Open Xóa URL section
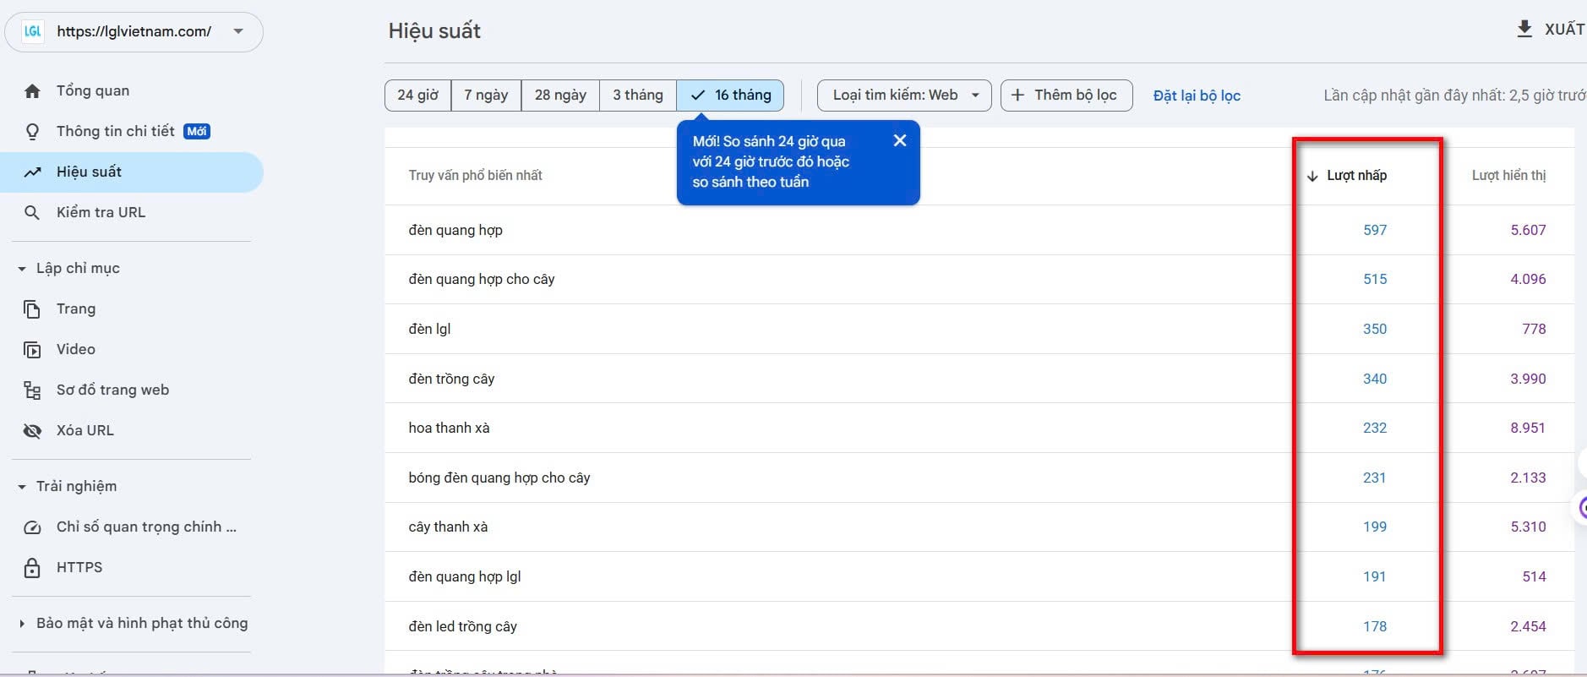1587x677 pixels. pyautogui.click(x=132, y=430)
